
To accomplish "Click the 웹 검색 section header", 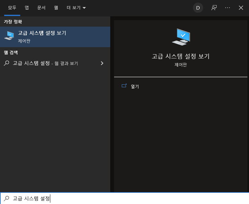I will (x=11, y=53).
